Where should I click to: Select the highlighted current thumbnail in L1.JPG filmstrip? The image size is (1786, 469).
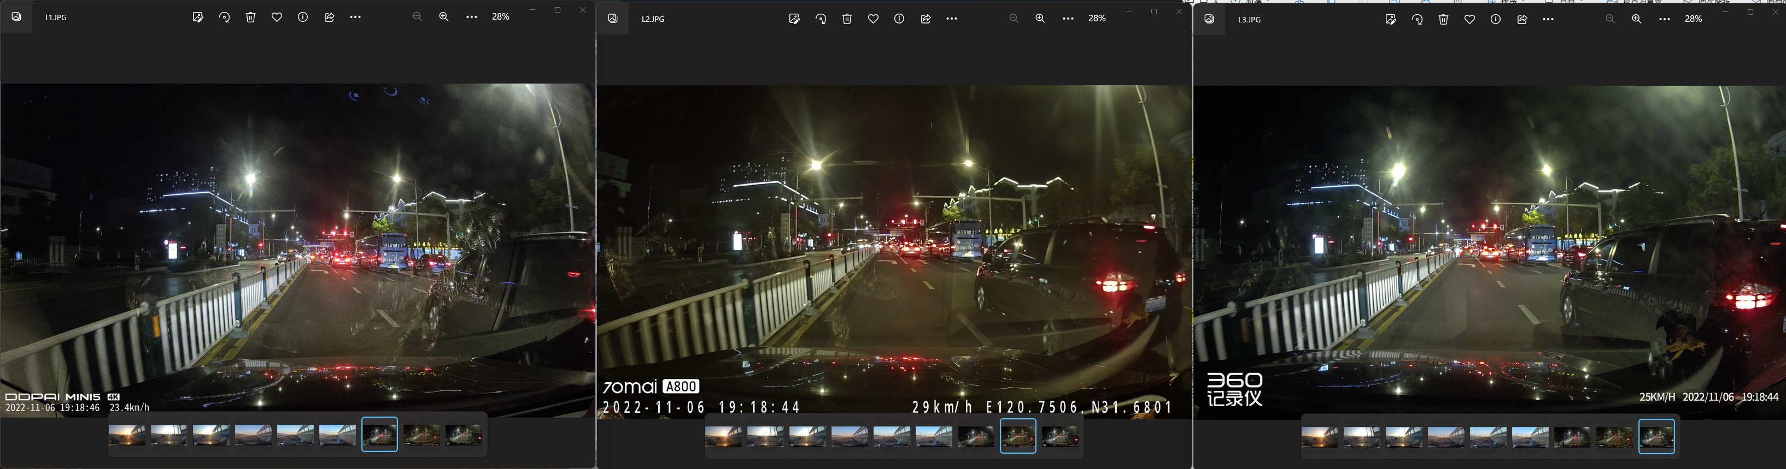[x=379, y=435]
